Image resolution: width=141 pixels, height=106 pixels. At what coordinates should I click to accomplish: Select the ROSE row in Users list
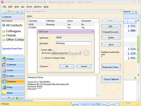point(61,25)
